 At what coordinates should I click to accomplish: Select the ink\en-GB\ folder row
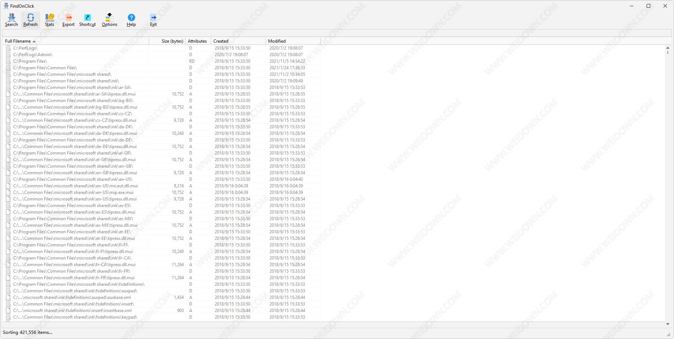pyautogui.click(x=162, y=166)
